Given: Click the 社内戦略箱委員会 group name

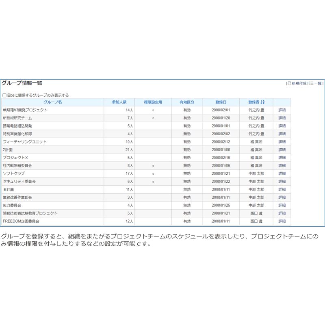Looking at the screenshot, I should pyautogui.click(x=17, y=166).
